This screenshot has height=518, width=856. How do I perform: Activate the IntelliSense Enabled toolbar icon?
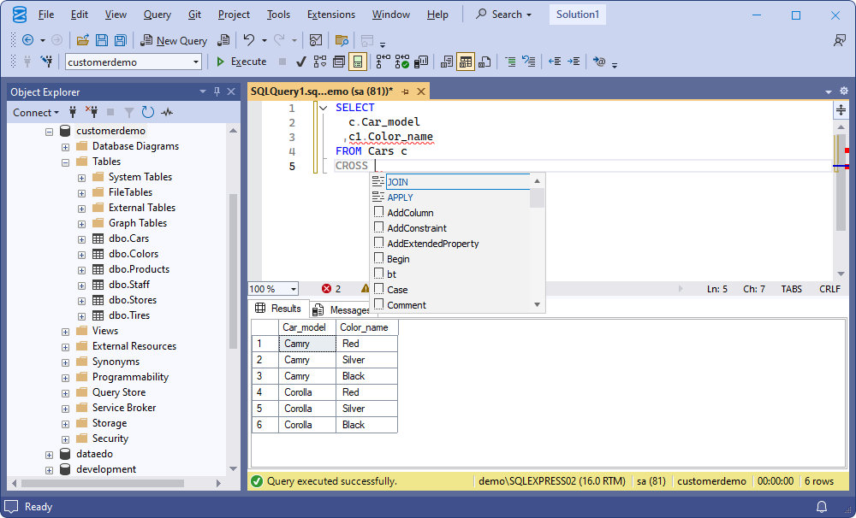[x=358, y=62]
